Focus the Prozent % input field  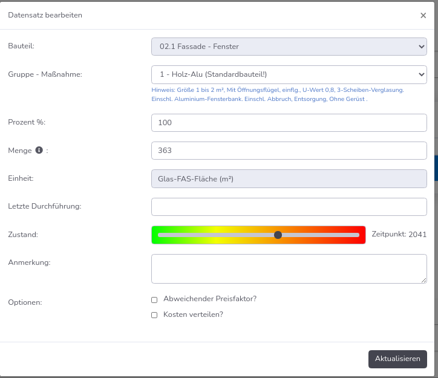pos(289,123)
